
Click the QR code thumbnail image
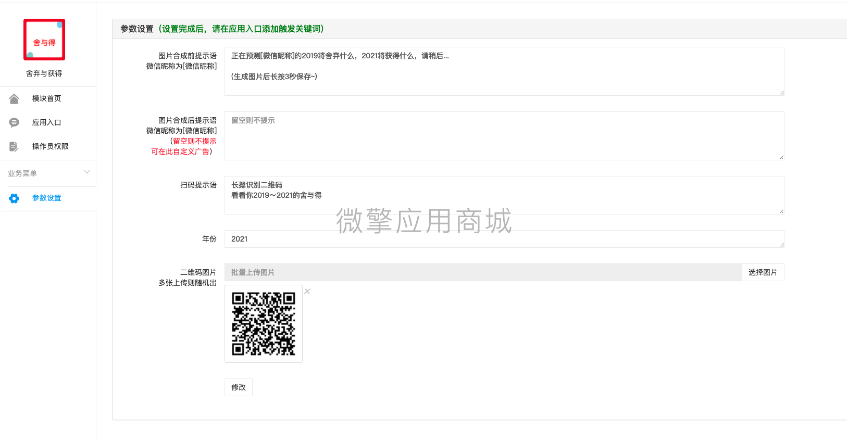tap(264, 324)
